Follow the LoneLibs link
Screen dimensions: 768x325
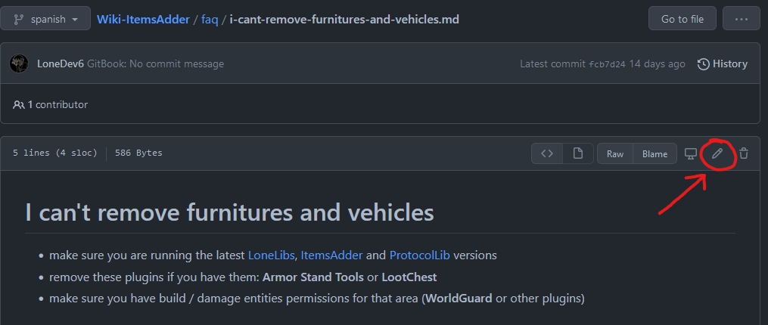(x=271, y=255)
